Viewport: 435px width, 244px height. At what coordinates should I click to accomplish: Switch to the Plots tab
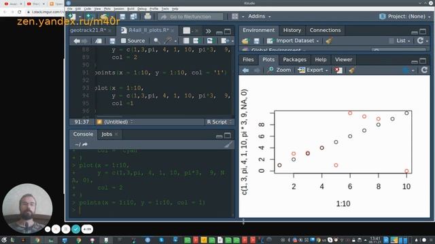pos(268,60)
